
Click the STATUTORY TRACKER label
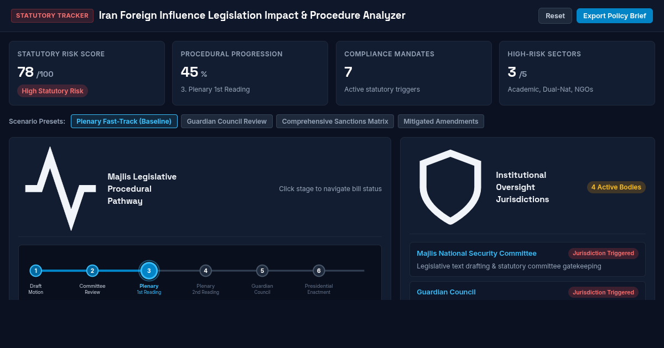pos(52,15)
